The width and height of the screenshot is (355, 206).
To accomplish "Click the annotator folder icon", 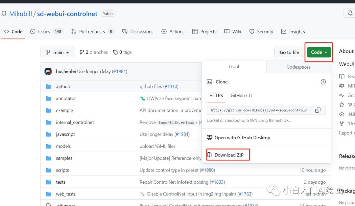I will pyautogui.click(x=48, y=99).
